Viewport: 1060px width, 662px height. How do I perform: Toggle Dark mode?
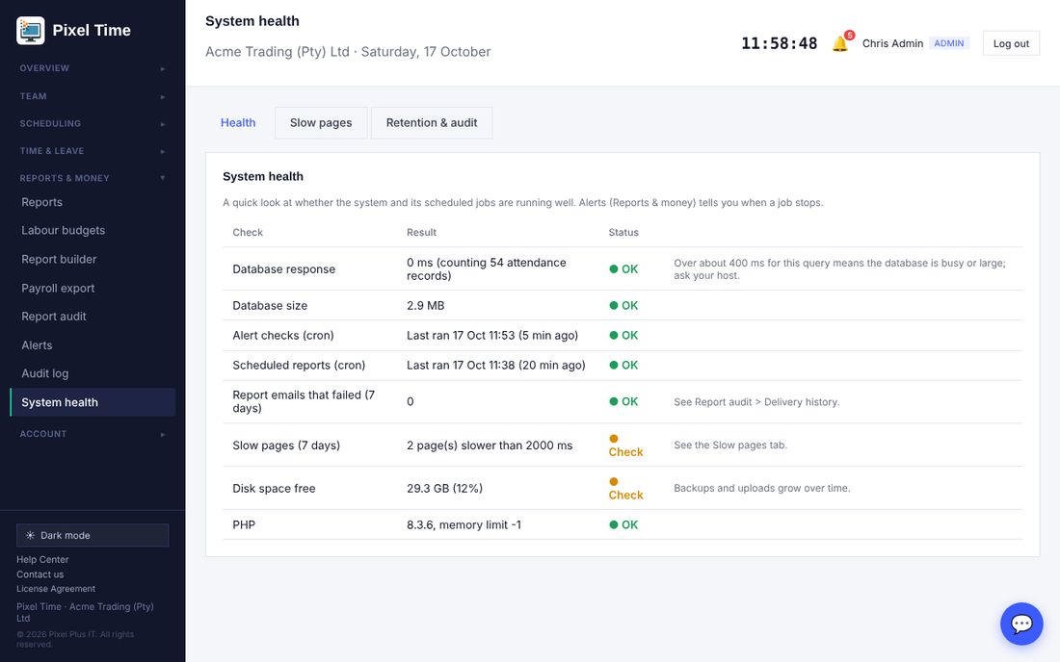(x=93, y=535)
